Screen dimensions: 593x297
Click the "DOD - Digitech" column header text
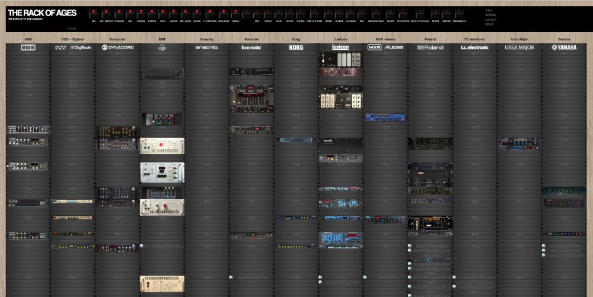(72, 39)
